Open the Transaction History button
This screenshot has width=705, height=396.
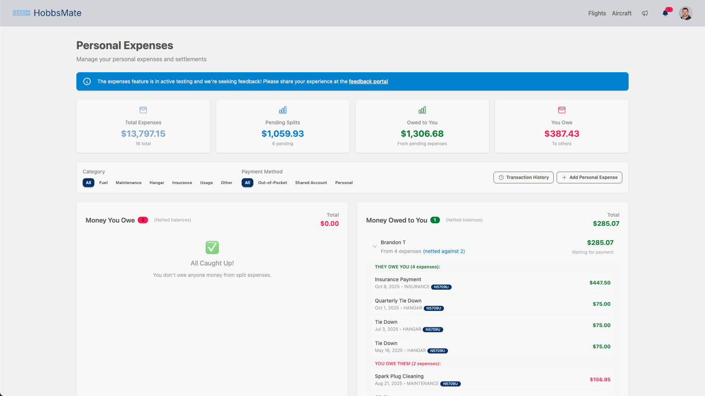coord(523,177)
